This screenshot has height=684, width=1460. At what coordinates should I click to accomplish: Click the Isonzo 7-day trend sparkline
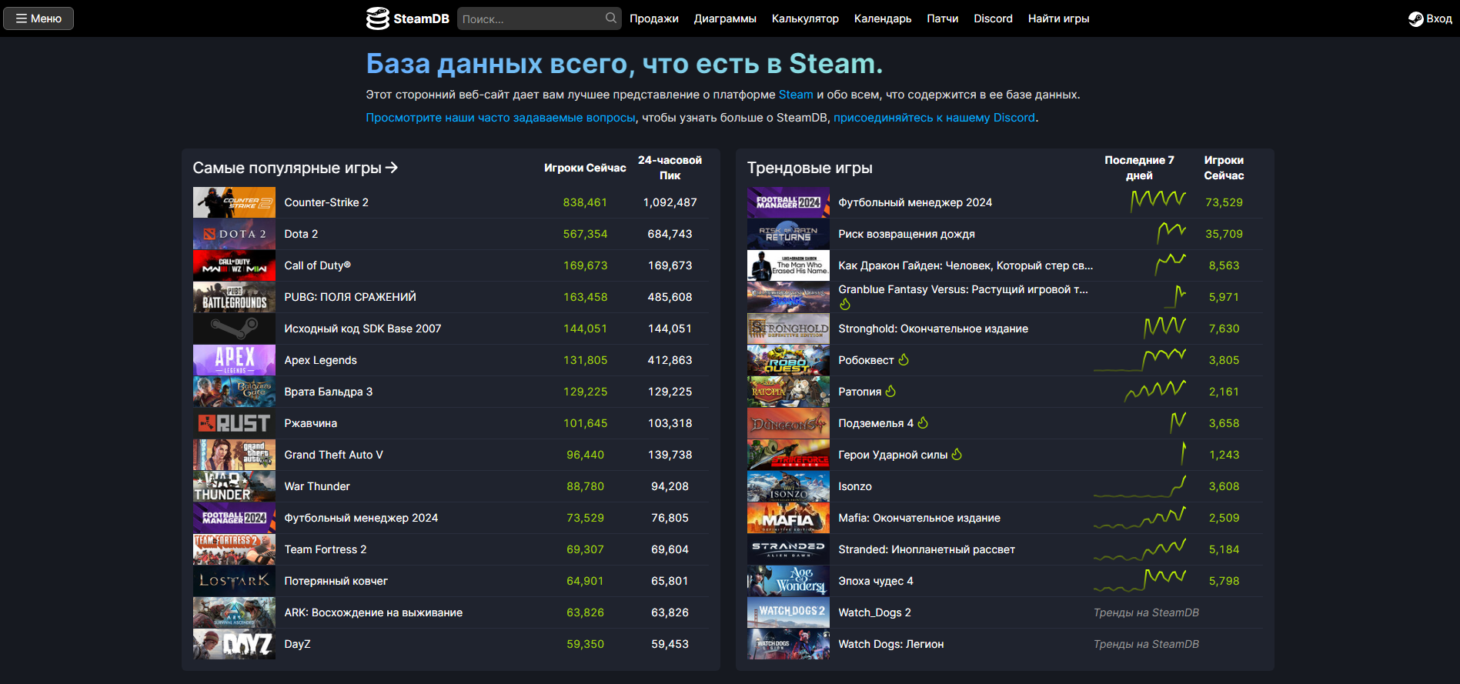pos(1139,486)
